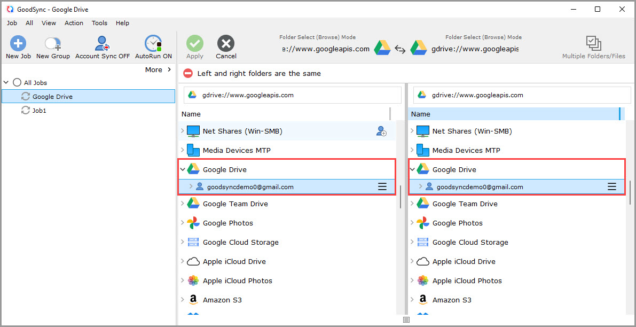Select the All Jobs radio circle
The width and height of the screenshot is (636, 327).
click(17, 83)
